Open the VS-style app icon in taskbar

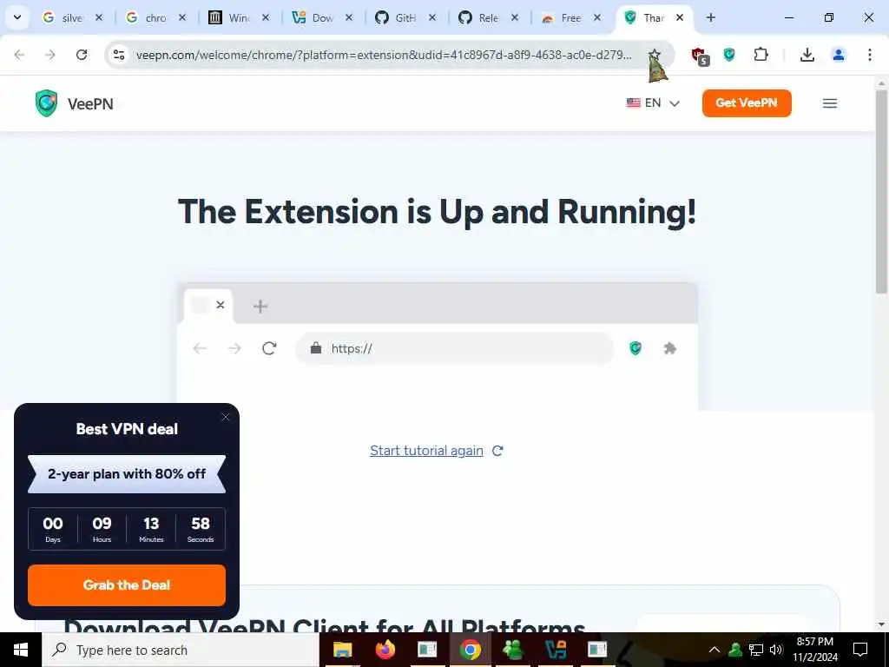555,650
